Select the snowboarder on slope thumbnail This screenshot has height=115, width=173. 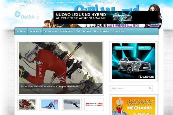72,104
